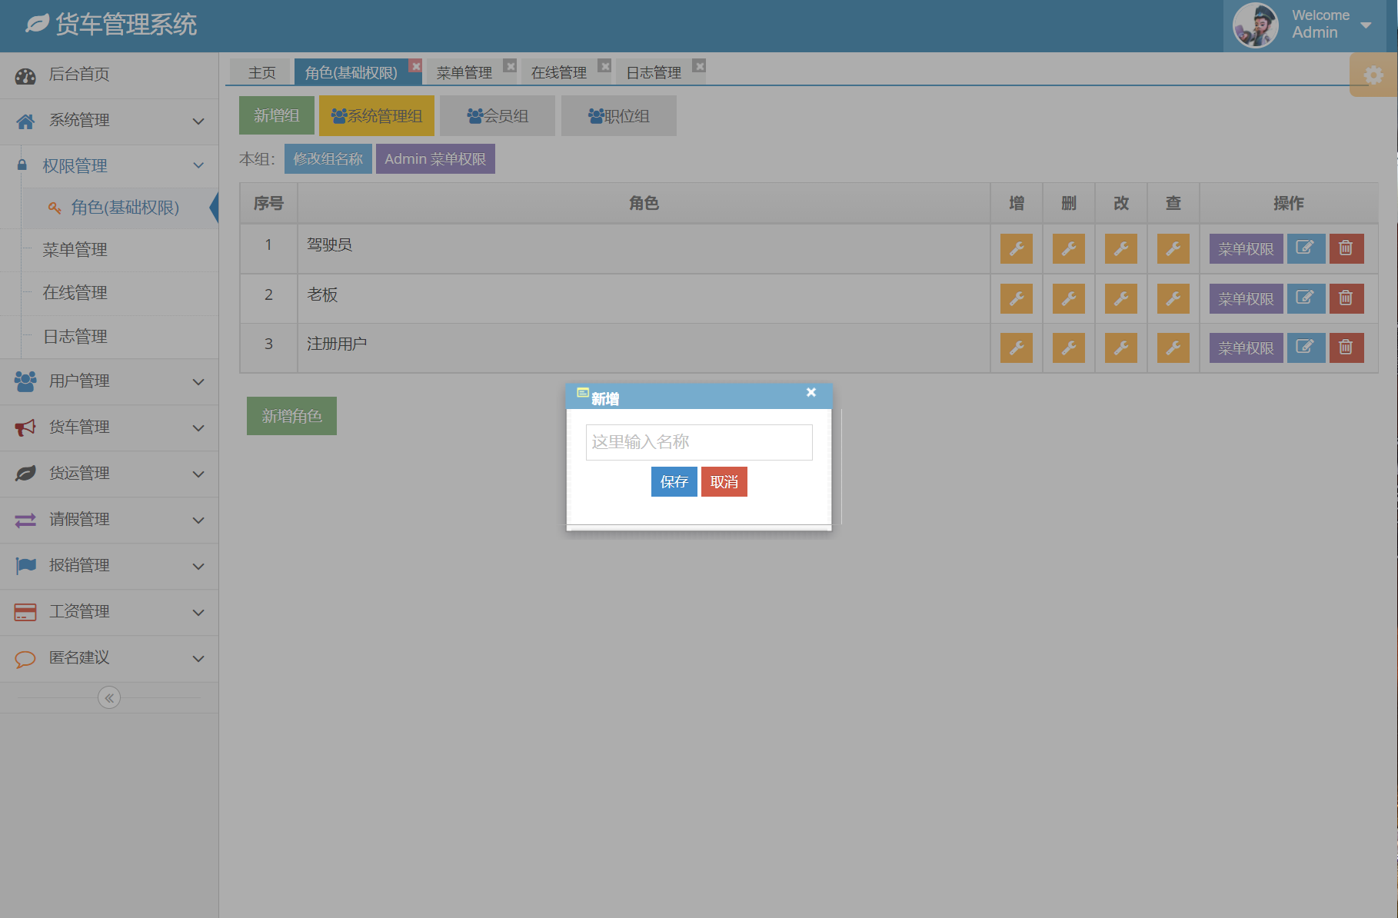
Task: Collapse the 权限管理 sidebar menu
Action: click(109, 166)
